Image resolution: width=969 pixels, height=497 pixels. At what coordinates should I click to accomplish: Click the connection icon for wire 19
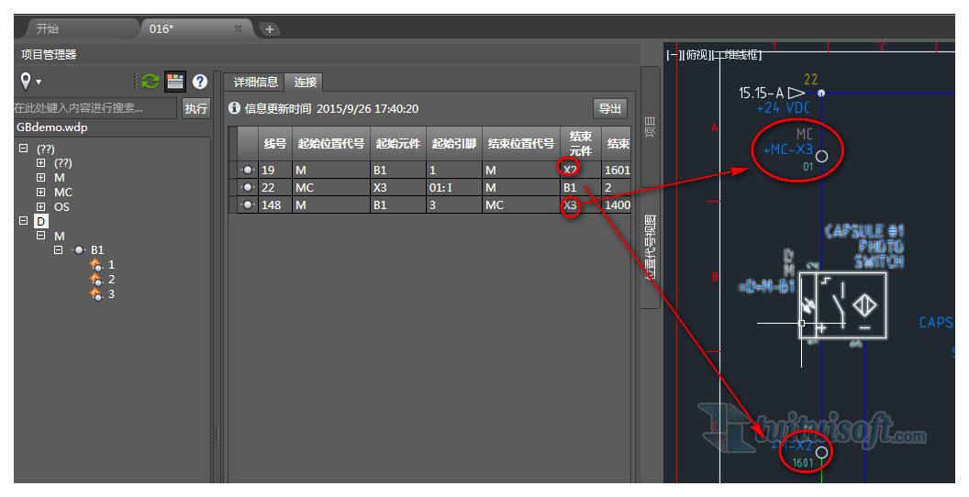[247, 170]
